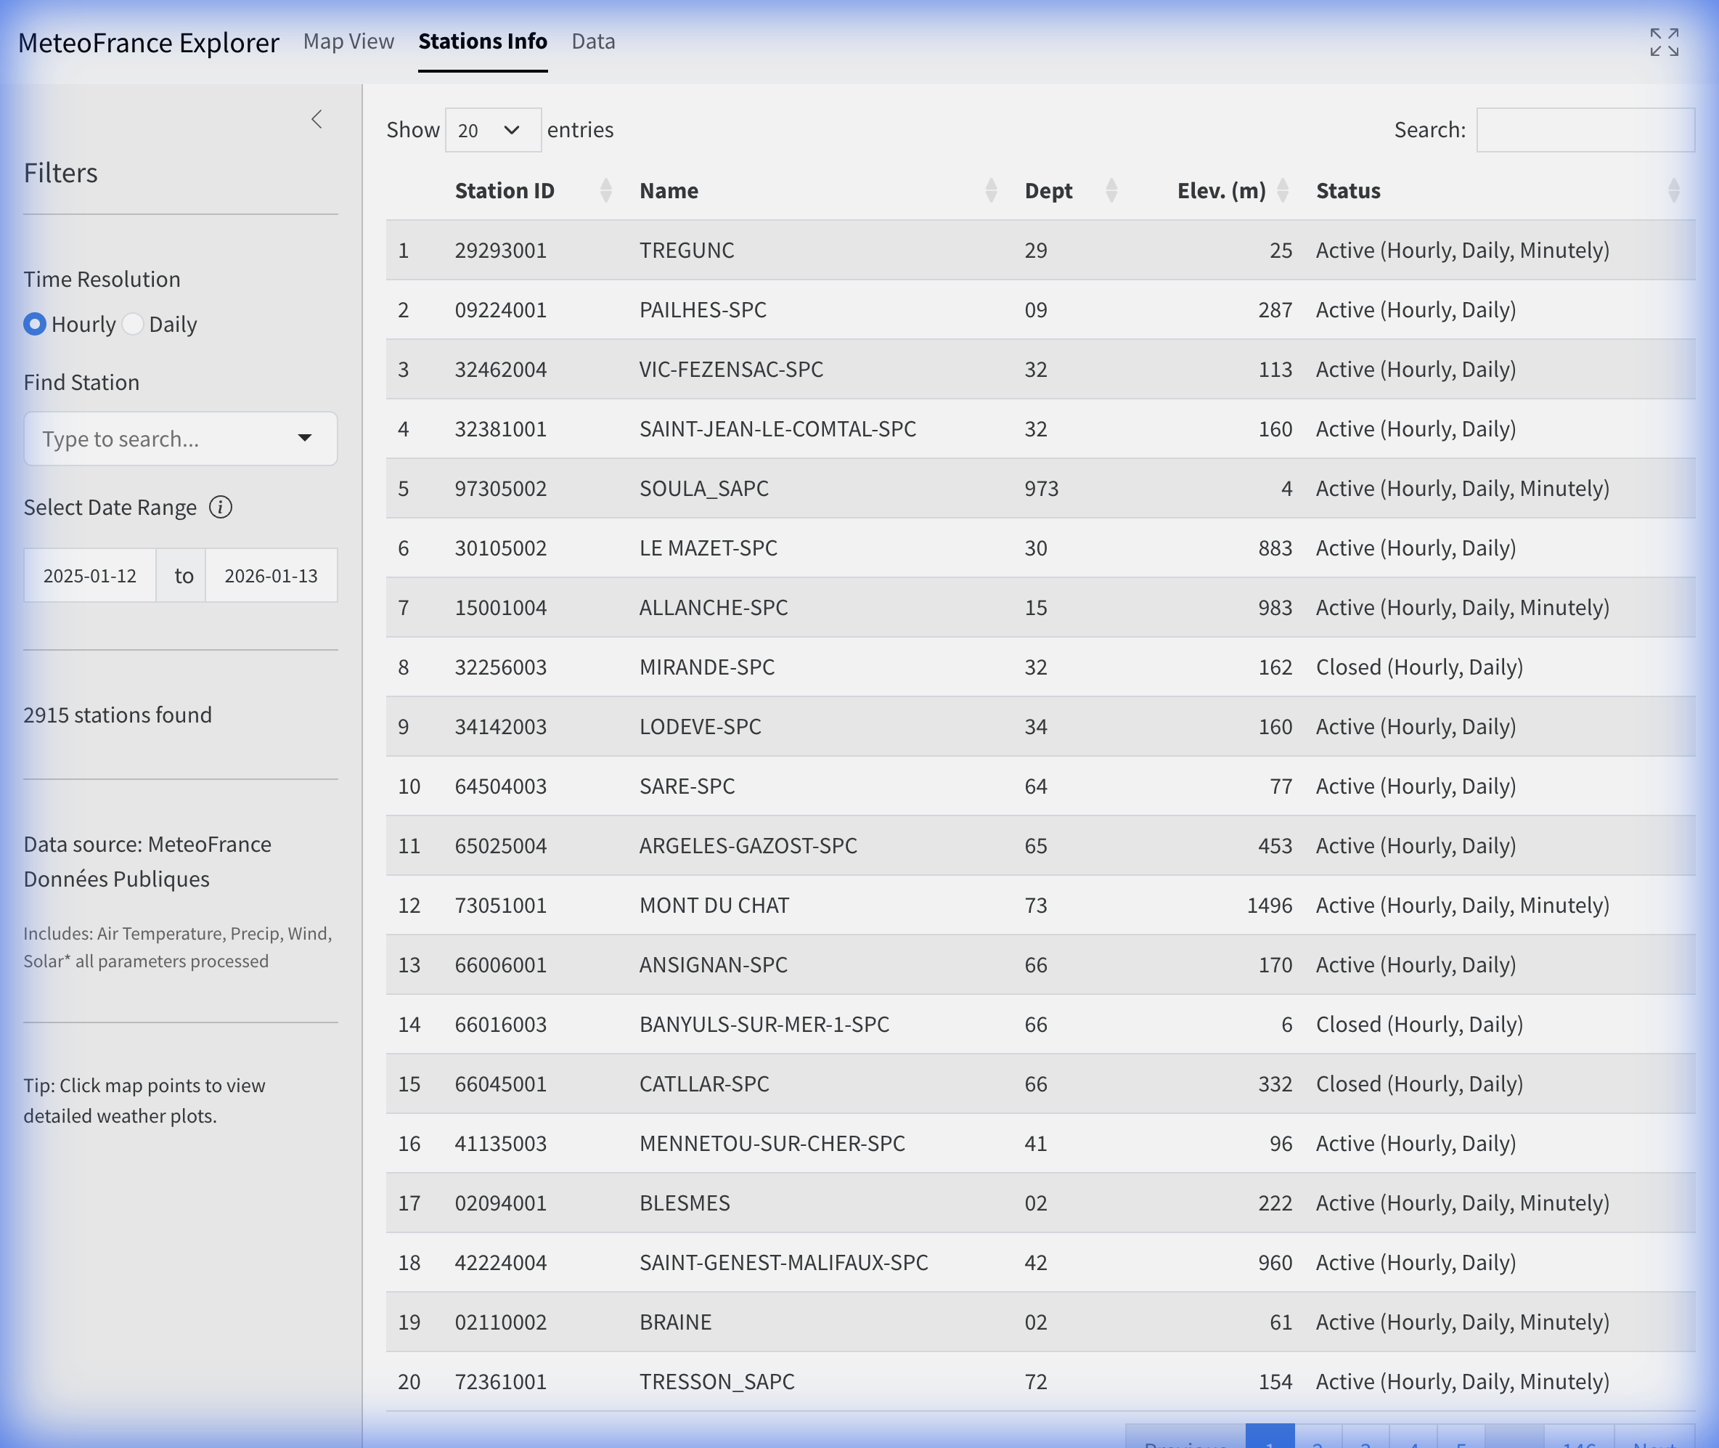This screenshot has height=1448, width=1719.
Task: Sort table by Dept column arrows
Action: [1111, 190]
